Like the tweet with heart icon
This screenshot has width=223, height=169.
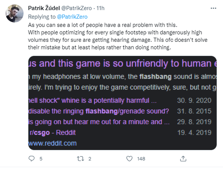tap(129, 158)
